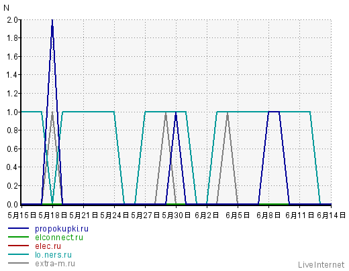Click the 2.0 y-axis value label
349x271 pixels.
12,20
